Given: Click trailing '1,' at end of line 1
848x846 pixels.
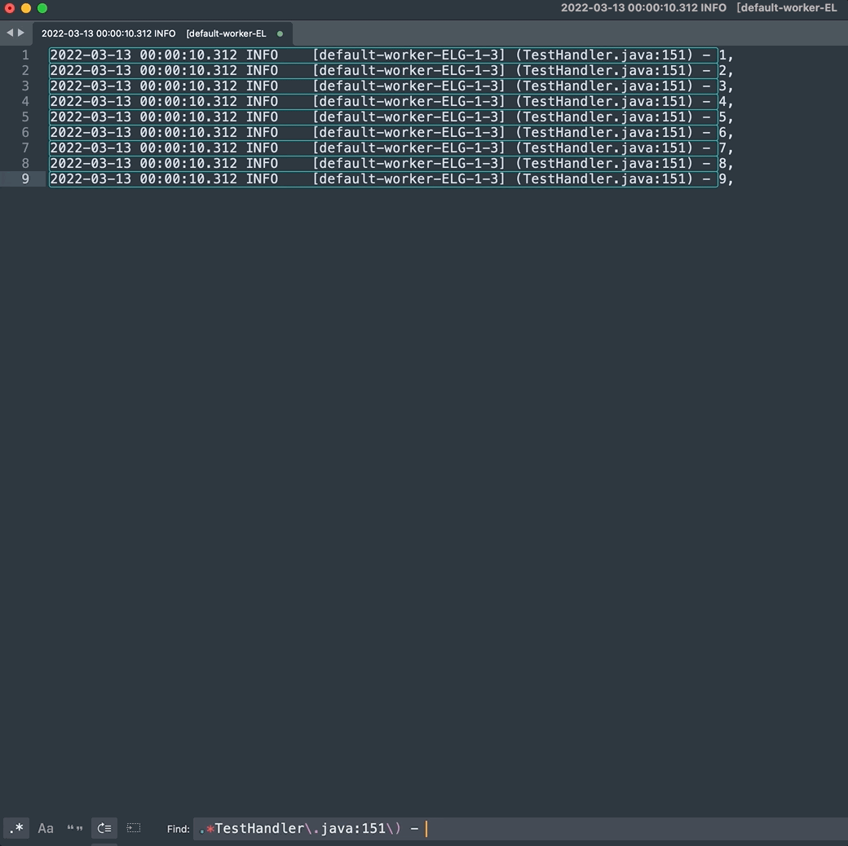Looking at the screenshot, I should [726, 55].
